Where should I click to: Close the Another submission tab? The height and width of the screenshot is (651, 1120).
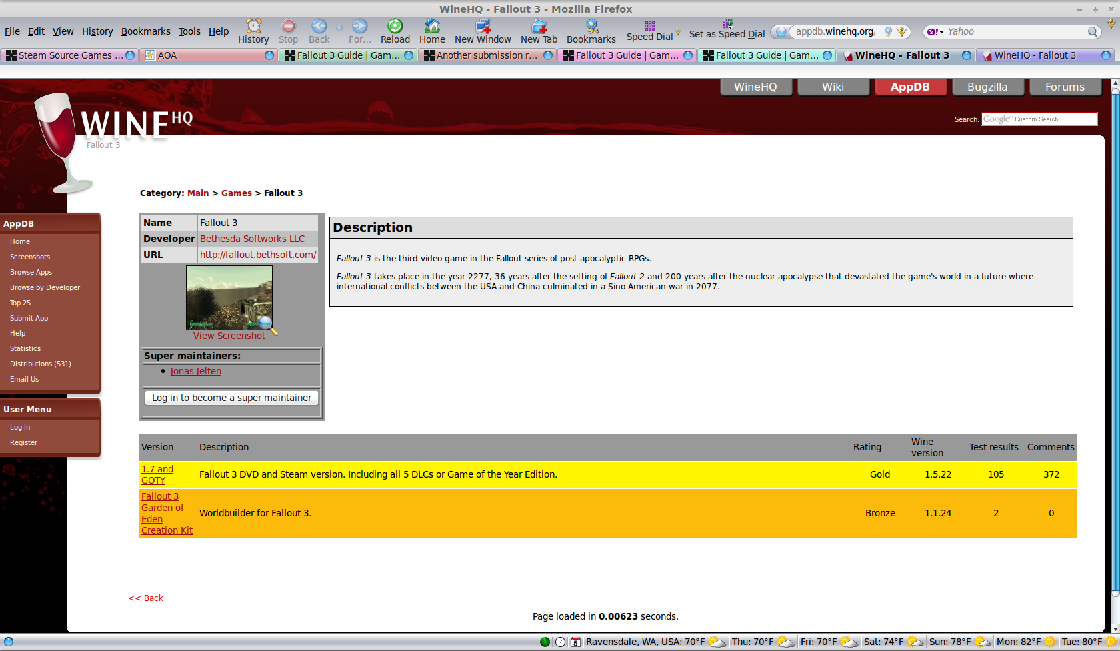548,55
